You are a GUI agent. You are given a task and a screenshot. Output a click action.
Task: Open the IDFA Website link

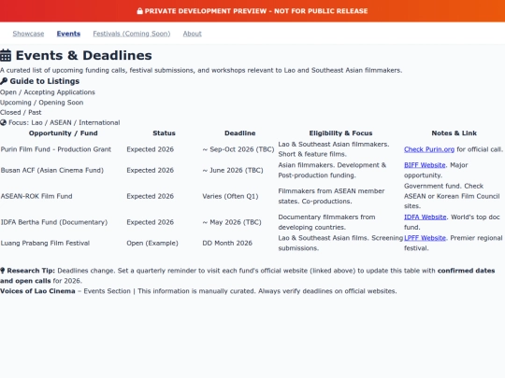[x=426, y=217]
